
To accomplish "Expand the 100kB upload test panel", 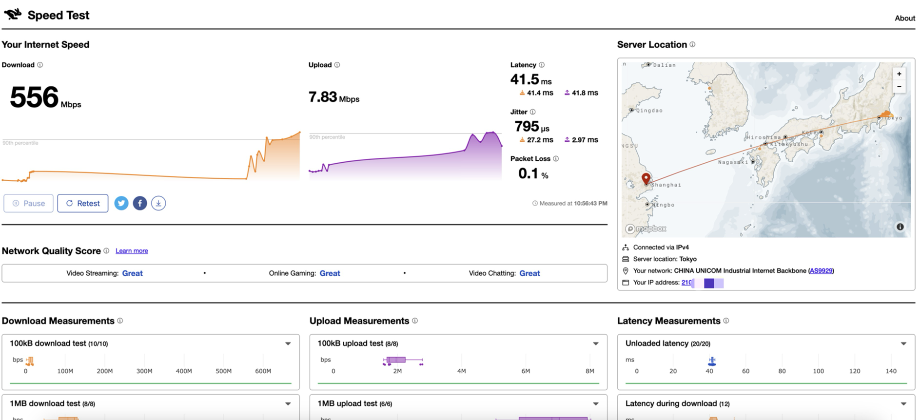I will click(x=596, y=344).
